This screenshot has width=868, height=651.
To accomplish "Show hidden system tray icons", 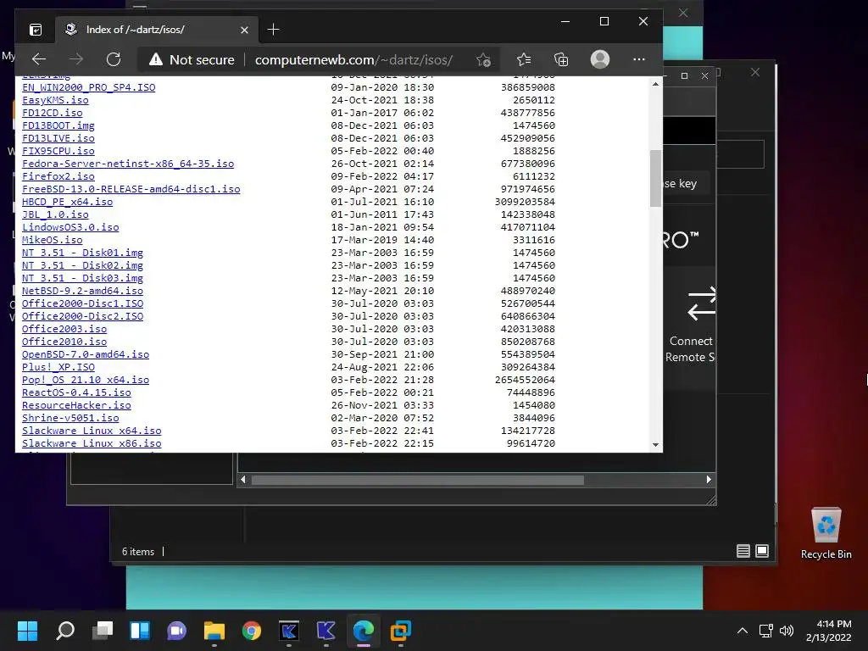I will pos(743,631).
